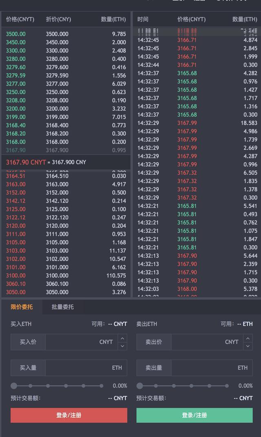The image size is (261, 437).
Task: Open the 批量委托 tab
Action: 63,307
